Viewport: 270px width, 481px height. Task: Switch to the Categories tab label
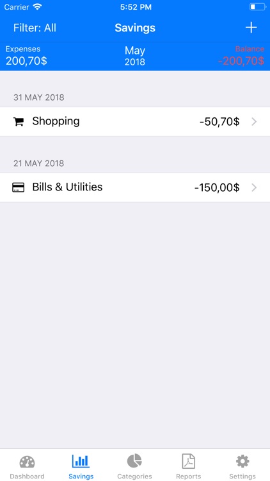click(x=134, y=476)
